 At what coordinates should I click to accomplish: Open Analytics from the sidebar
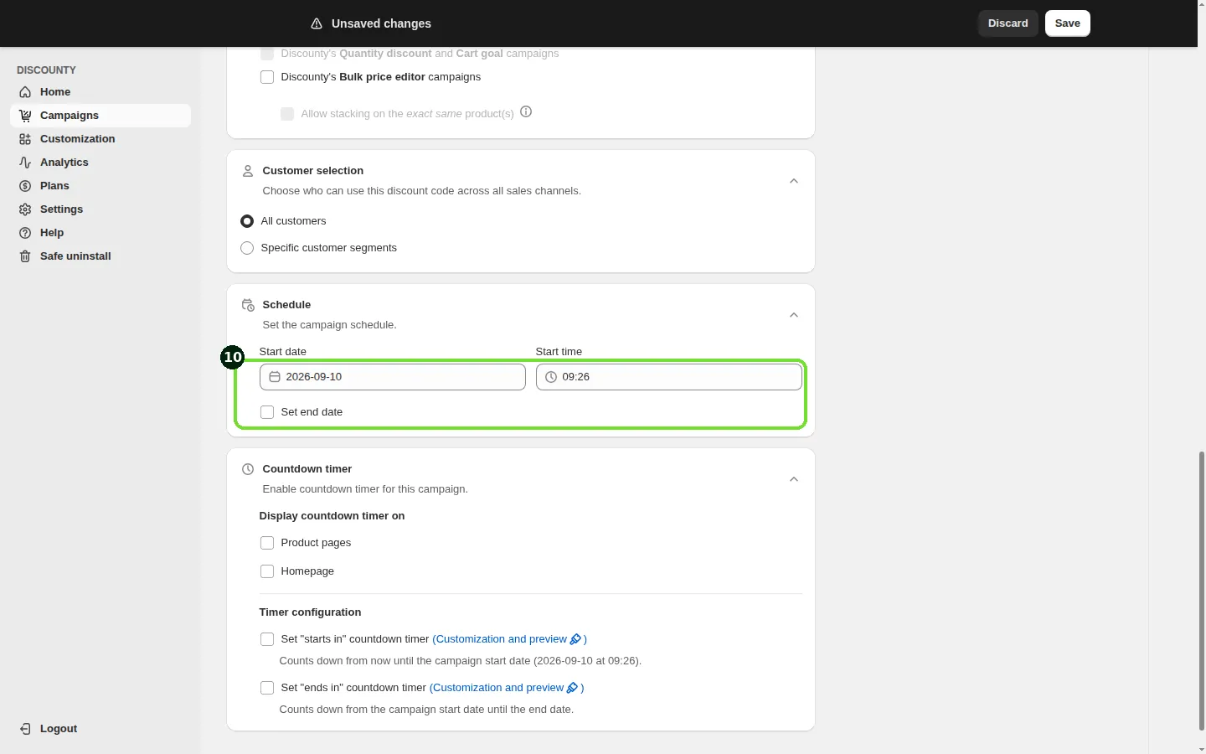[100, 163]
